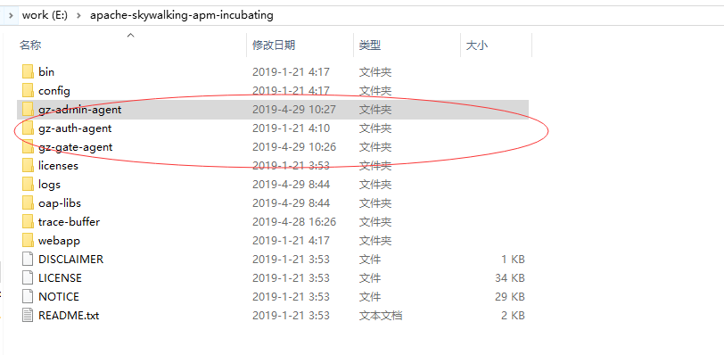
Task: Open the bin folder icon
Action: point(28,71)
